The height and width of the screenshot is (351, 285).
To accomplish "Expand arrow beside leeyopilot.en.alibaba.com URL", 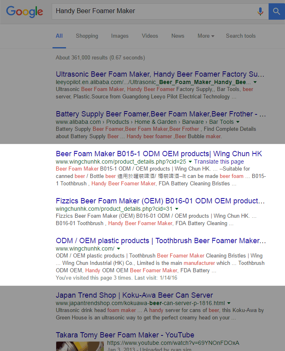I will 255,82.
